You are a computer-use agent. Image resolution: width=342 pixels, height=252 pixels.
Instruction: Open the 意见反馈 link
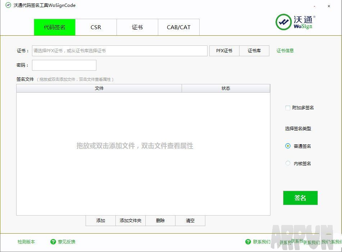coord(67,242)
